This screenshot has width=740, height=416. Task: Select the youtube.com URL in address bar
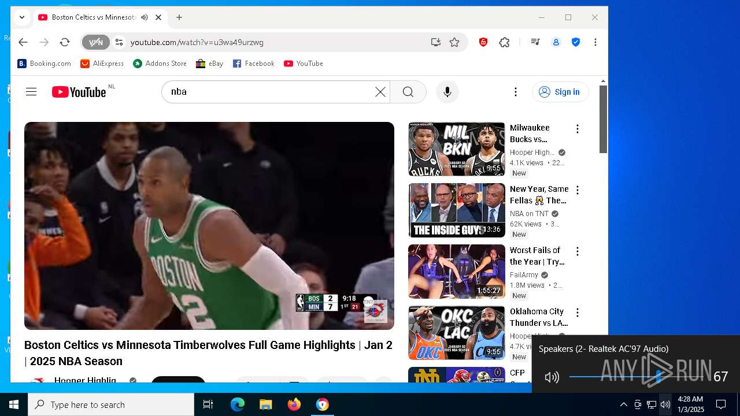(197, 42)
